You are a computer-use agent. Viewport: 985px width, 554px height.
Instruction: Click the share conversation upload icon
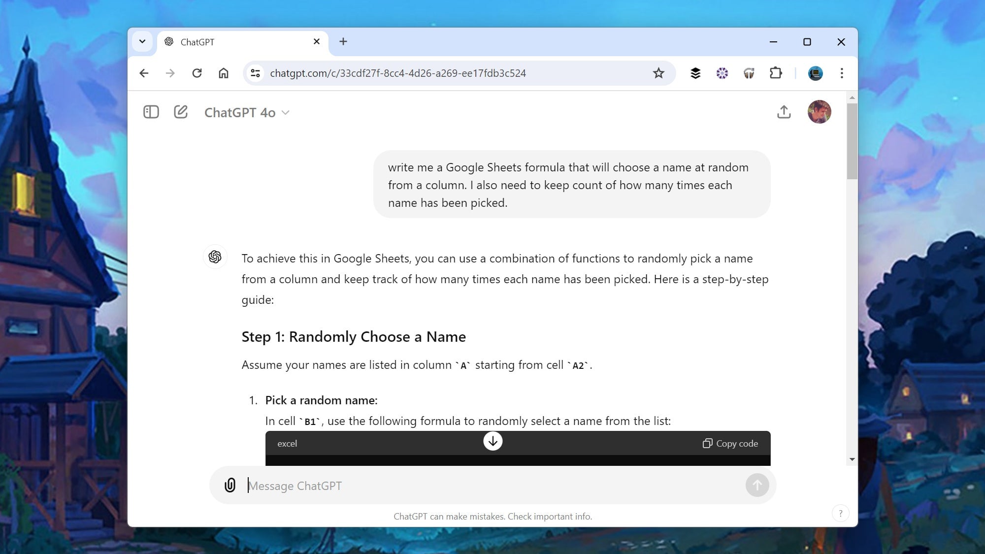(x=784, y=112)
